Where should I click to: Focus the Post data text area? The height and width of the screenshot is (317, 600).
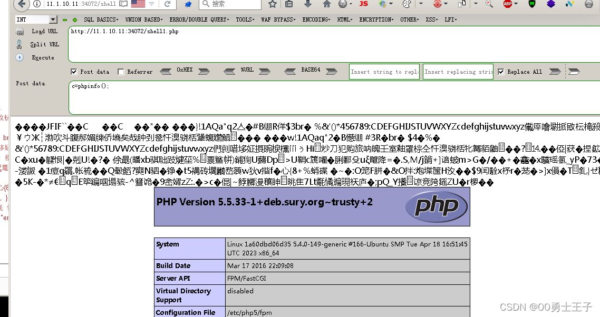point(334,97)
